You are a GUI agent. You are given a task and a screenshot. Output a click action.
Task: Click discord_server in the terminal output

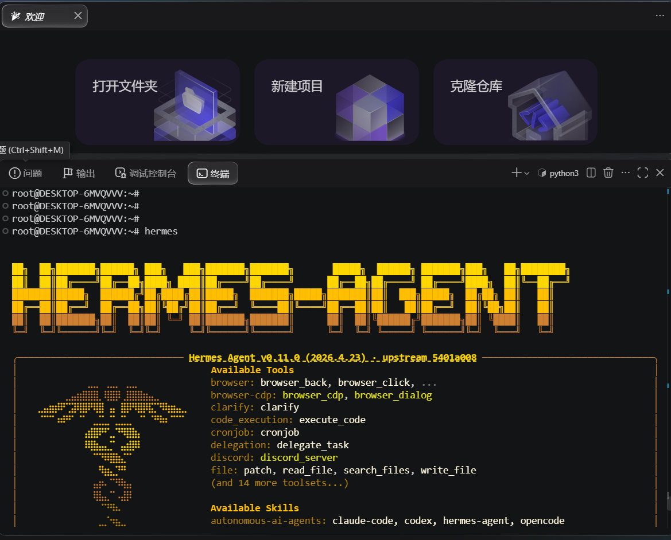299,457
